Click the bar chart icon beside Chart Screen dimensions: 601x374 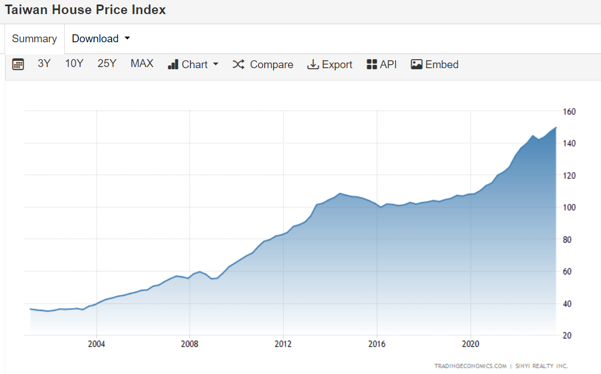point(173,64)
